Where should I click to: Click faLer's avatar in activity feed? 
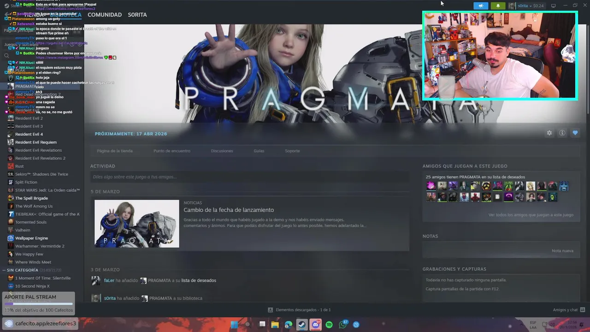tap(96, 280)
